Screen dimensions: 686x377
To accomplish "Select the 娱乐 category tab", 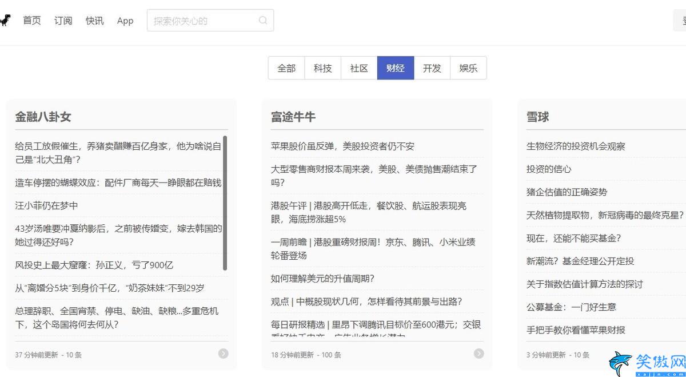I will pos(468,68).
